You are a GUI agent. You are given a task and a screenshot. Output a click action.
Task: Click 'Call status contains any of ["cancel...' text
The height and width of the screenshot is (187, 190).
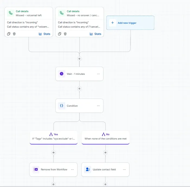(79, 27)
